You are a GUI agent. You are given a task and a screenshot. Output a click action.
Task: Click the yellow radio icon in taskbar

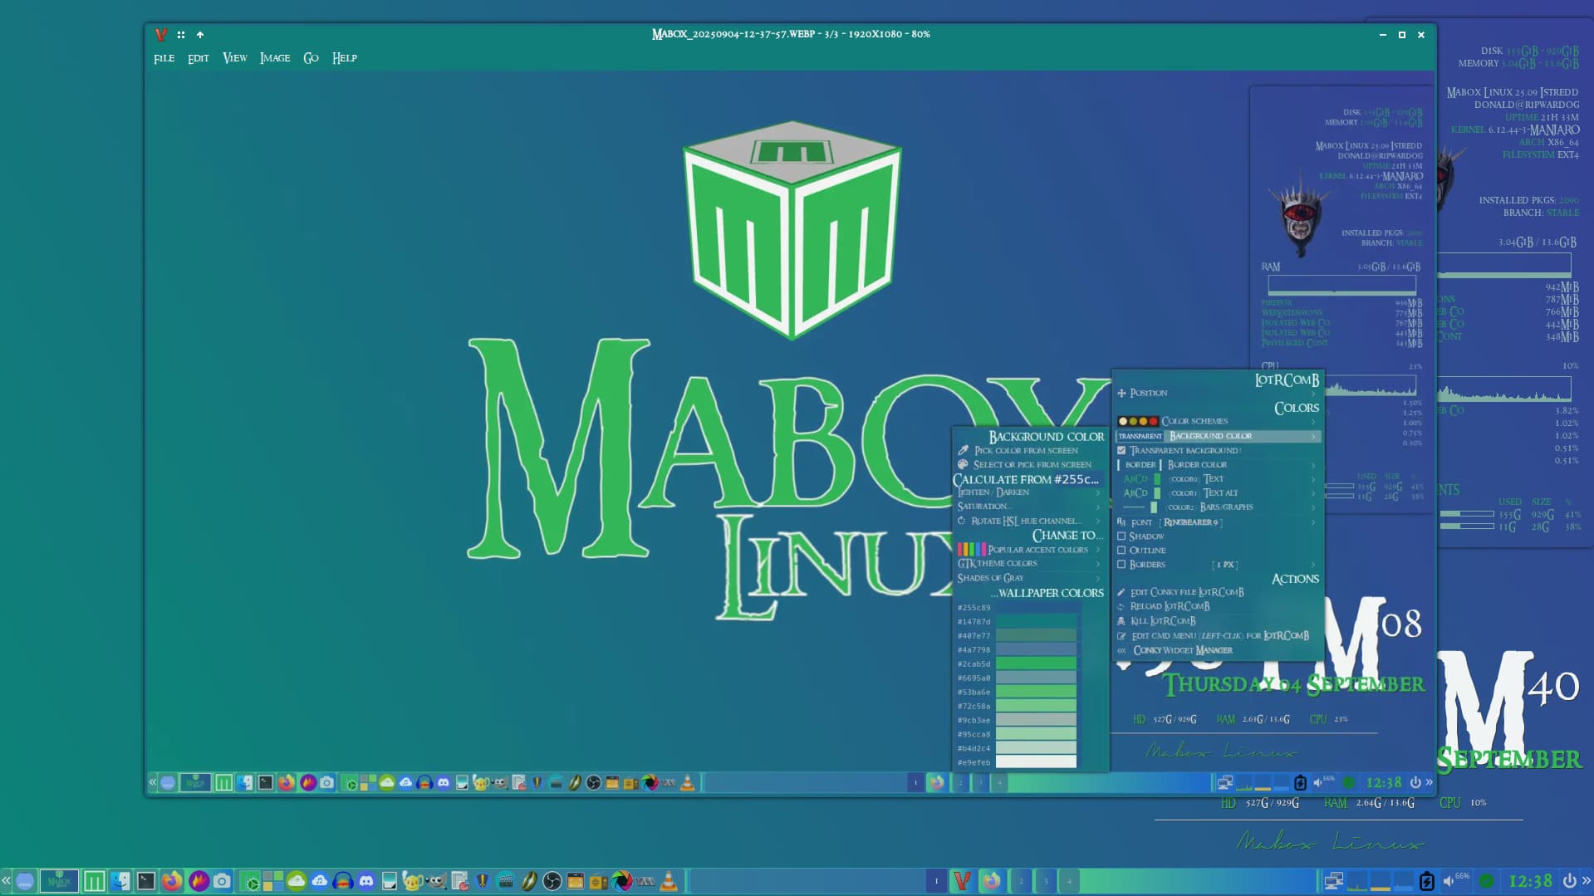pos(598,881)
